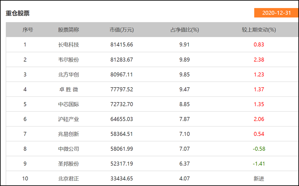
Task: Click the 重仓股票 section title
Action: 18,13
